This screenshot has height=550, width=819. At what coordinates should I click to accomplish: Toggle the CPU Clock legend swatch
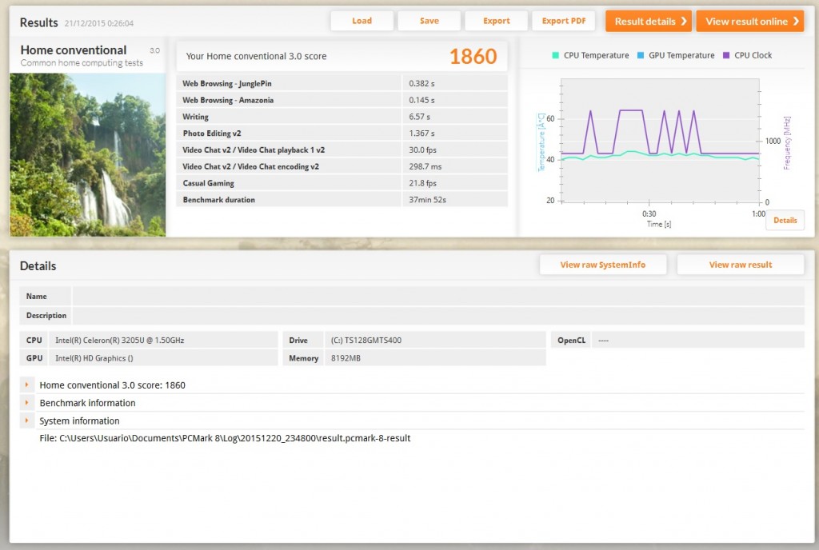(726, 56)
